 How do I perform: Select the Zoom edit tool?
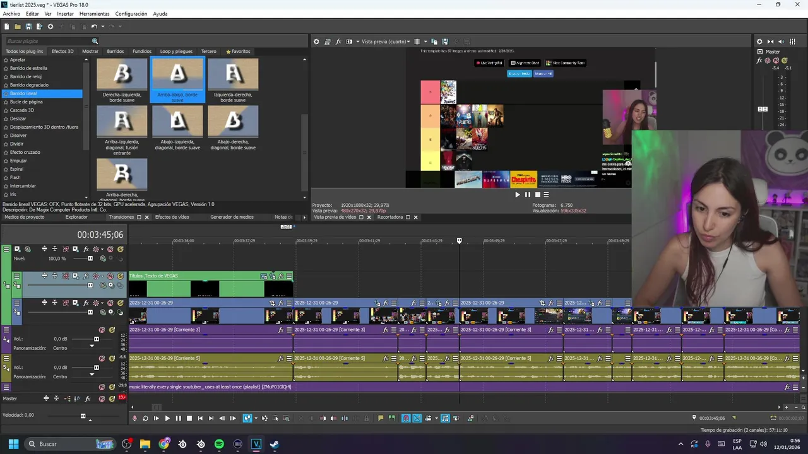tap(287, 418)
